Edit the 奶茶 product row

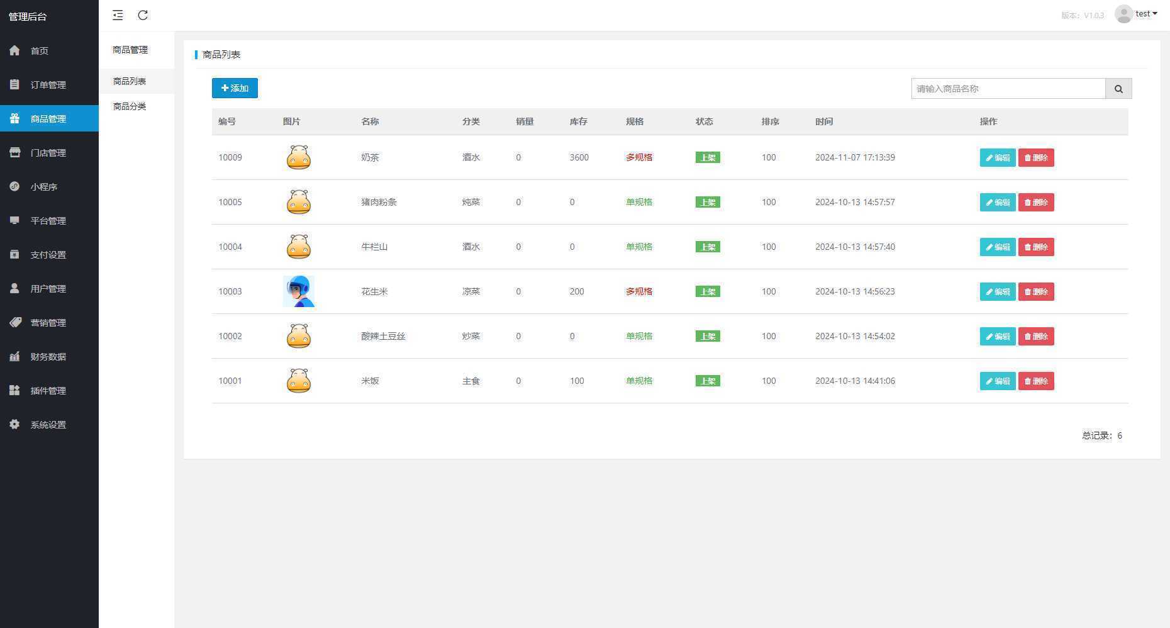pyautogui.click(x=998, y=157)
